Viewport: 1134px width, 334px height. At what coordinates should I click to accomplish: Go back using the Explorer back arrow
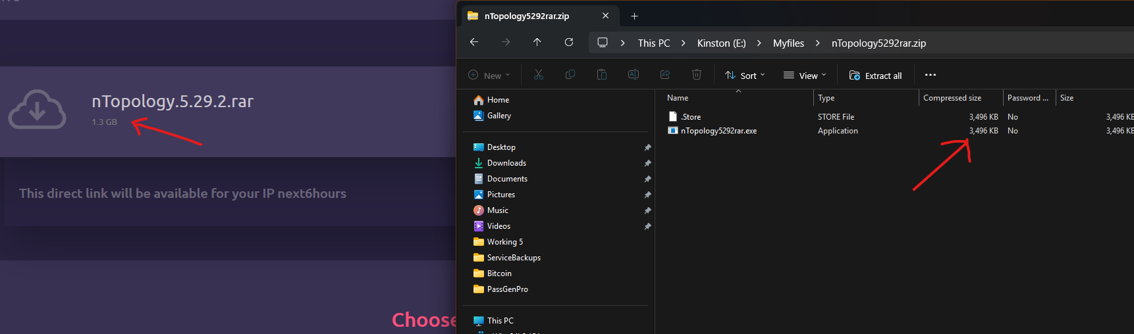(474, 42)
